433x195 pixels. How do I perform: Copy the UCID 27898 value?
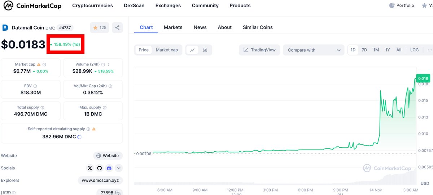[x=118, y=192]
